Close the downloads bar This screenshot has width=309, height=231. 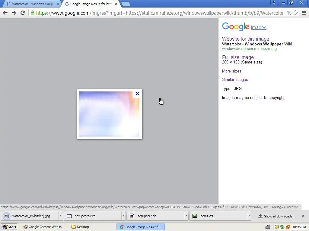pyautogui.click(x=303, y=216)
